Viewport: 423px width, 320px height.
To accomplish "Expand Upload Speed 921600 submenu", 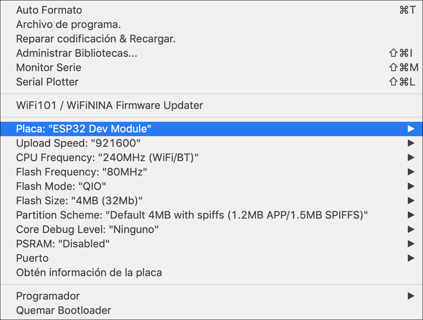I will click(211, 143).
